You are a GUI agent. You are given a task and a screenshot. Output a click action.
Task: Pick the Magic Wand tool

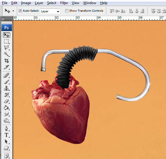[6, 54]
